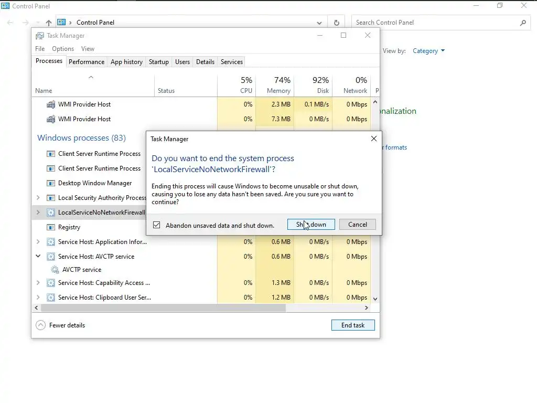The height and width of the screenshot is (403, 537).
Task: Refresh the Control Panel window
Action: click(x=336, y=23)
